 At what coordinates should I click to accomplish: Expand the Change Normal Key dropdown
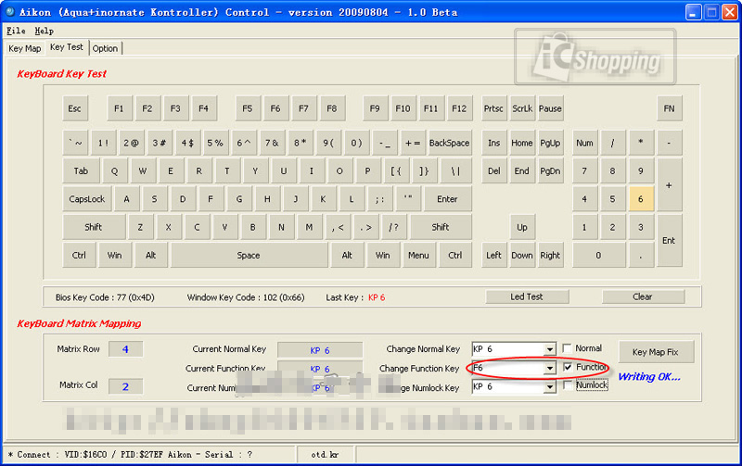coord(550,350)
